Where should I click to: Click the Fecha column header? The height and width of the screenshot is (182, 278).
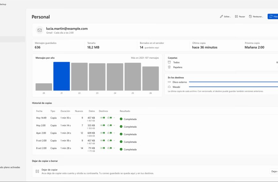pyautogui.click(x=39, y=111)
